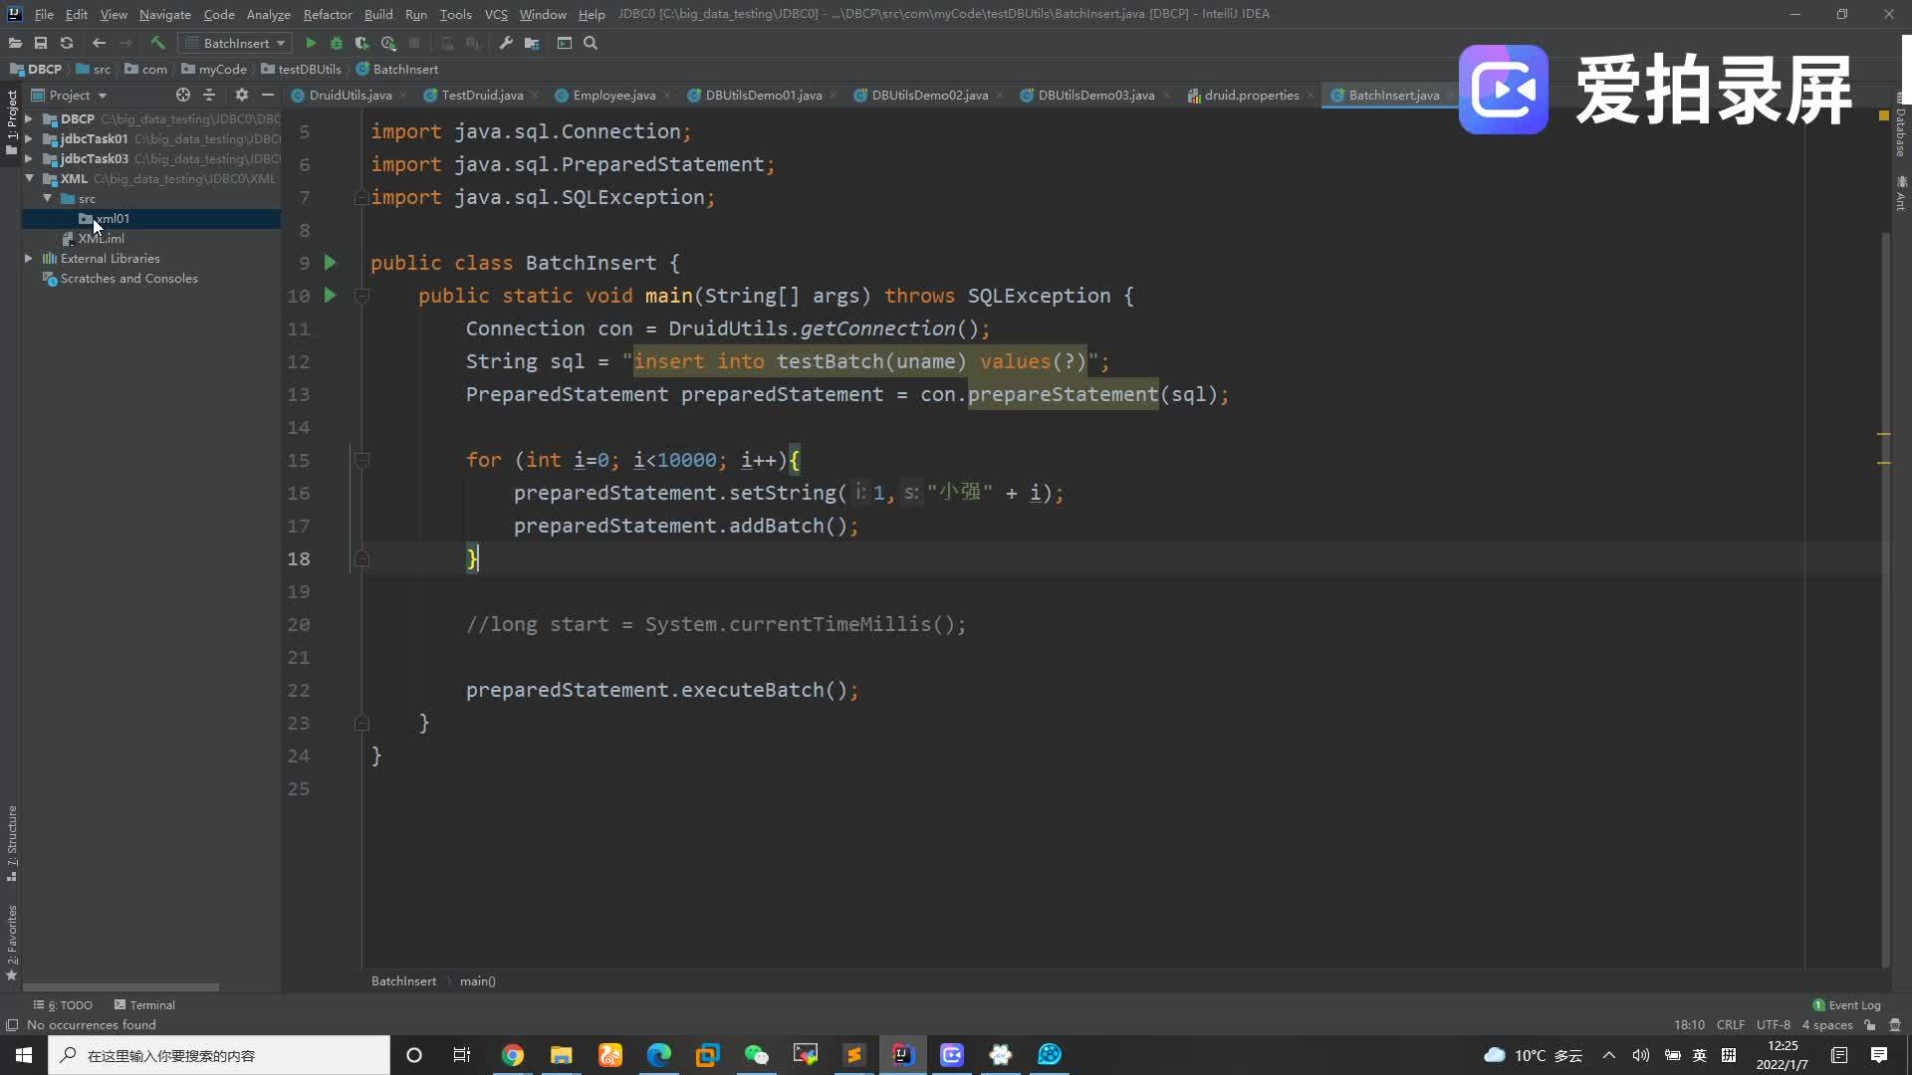Open Search Everywhere magnifier icon
The image size is (1912, 1075).
(x=591, y=43)
